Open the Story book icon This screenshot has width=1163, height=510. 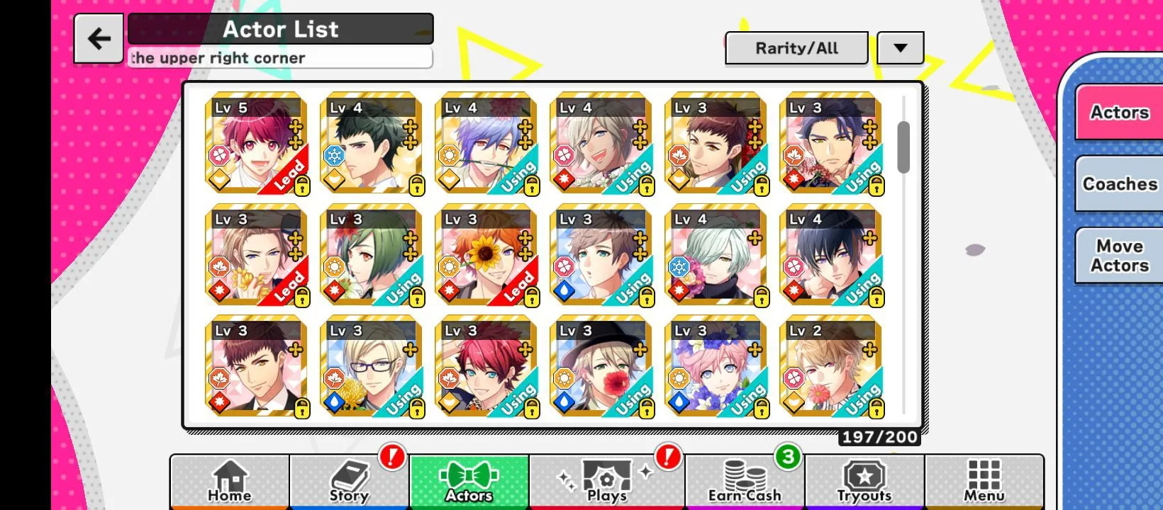(349, 481)
